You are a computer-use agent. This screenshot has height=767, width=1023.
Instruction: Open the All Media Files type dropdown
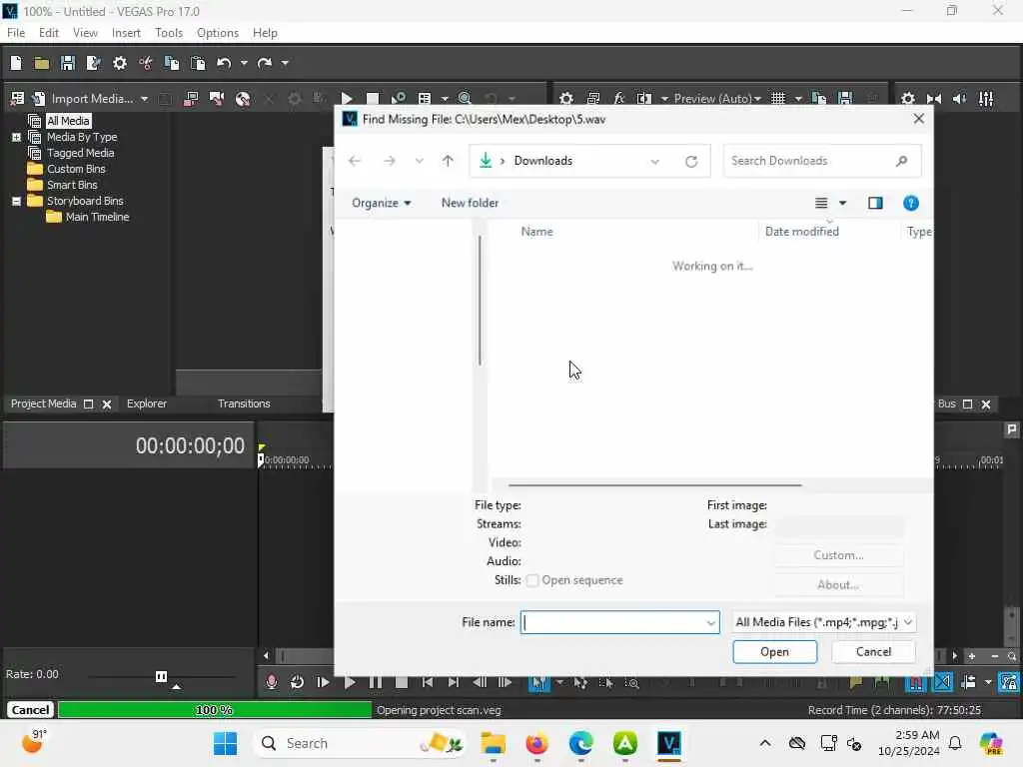(824, 622)
